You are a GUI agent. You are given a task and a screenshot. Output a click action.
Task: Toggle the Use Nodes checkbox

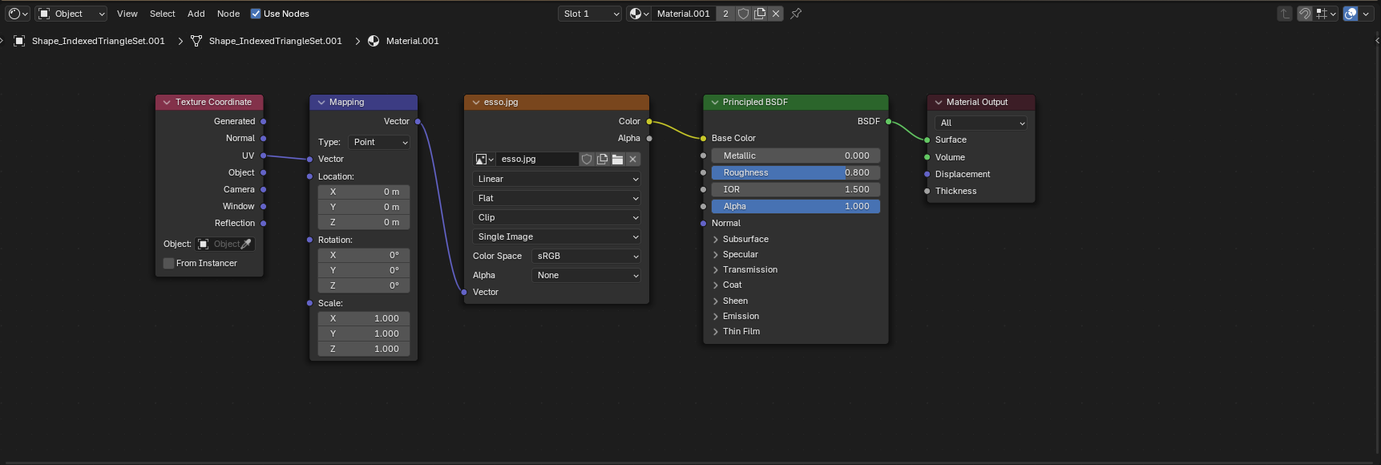coord(256,14)
